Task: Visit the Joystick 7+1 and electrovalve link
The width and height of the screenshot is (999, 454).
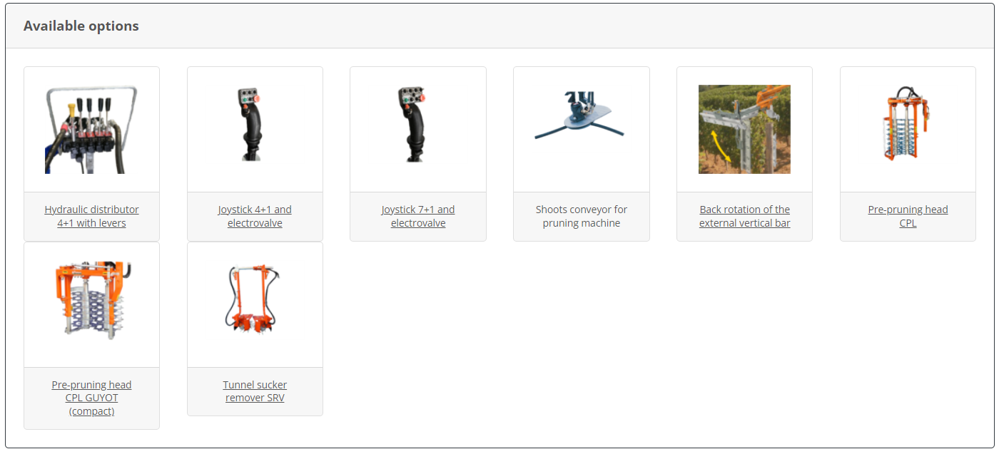Action: coord(418,217)
